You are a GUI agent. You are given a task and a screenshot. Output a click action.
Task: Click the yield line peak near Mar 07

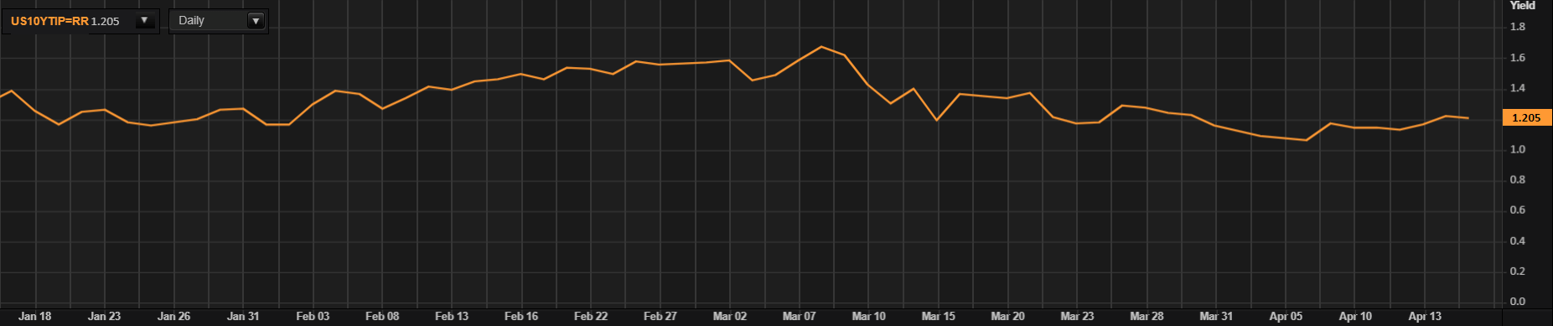[x=821, y=47]
